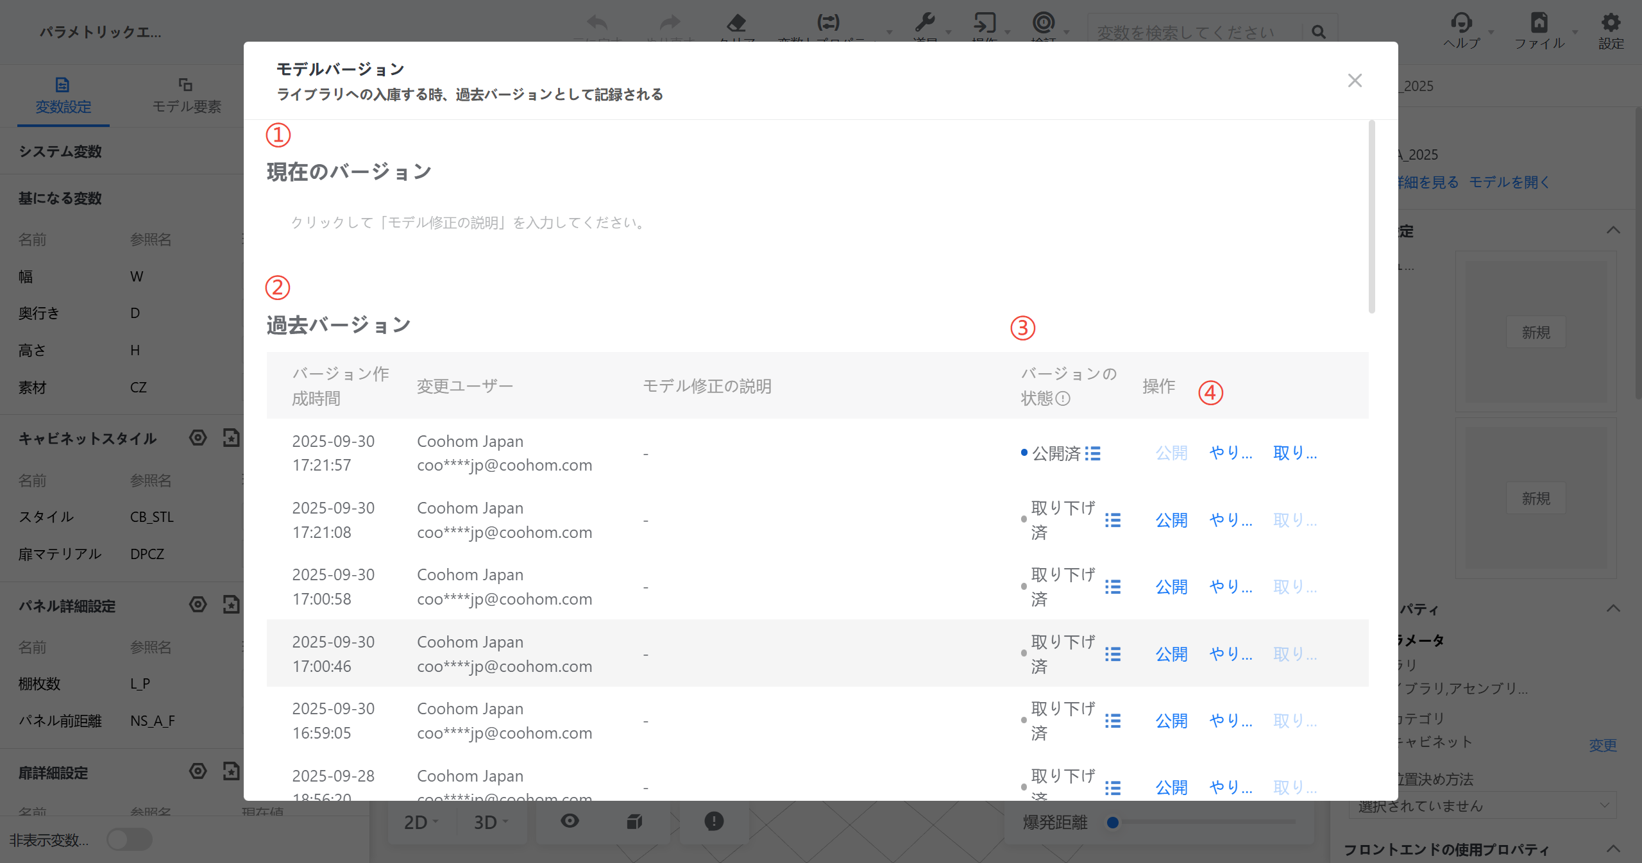
Task: Click やり... for the 17:21:08 version
Action: (1231, 520)
